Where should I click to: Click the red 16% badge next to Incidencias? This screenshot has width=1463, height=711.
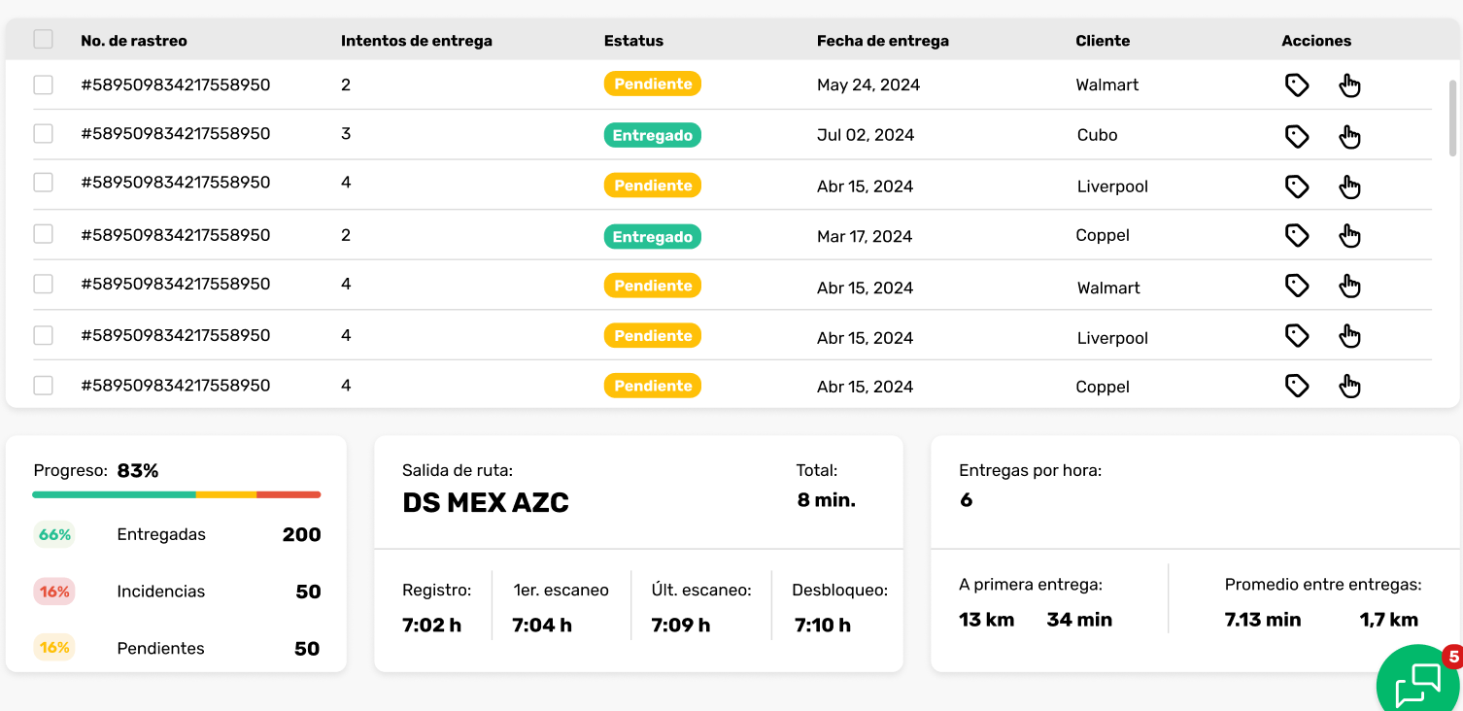pos(54,592)
